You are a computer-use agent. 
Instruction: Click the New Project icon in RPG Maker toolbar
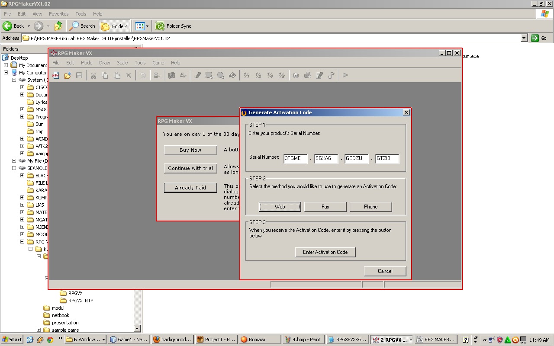[x=55, y=75]
